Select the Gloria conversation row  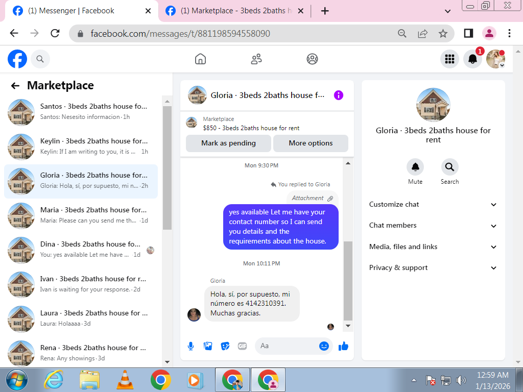click(x=81, y=181)
